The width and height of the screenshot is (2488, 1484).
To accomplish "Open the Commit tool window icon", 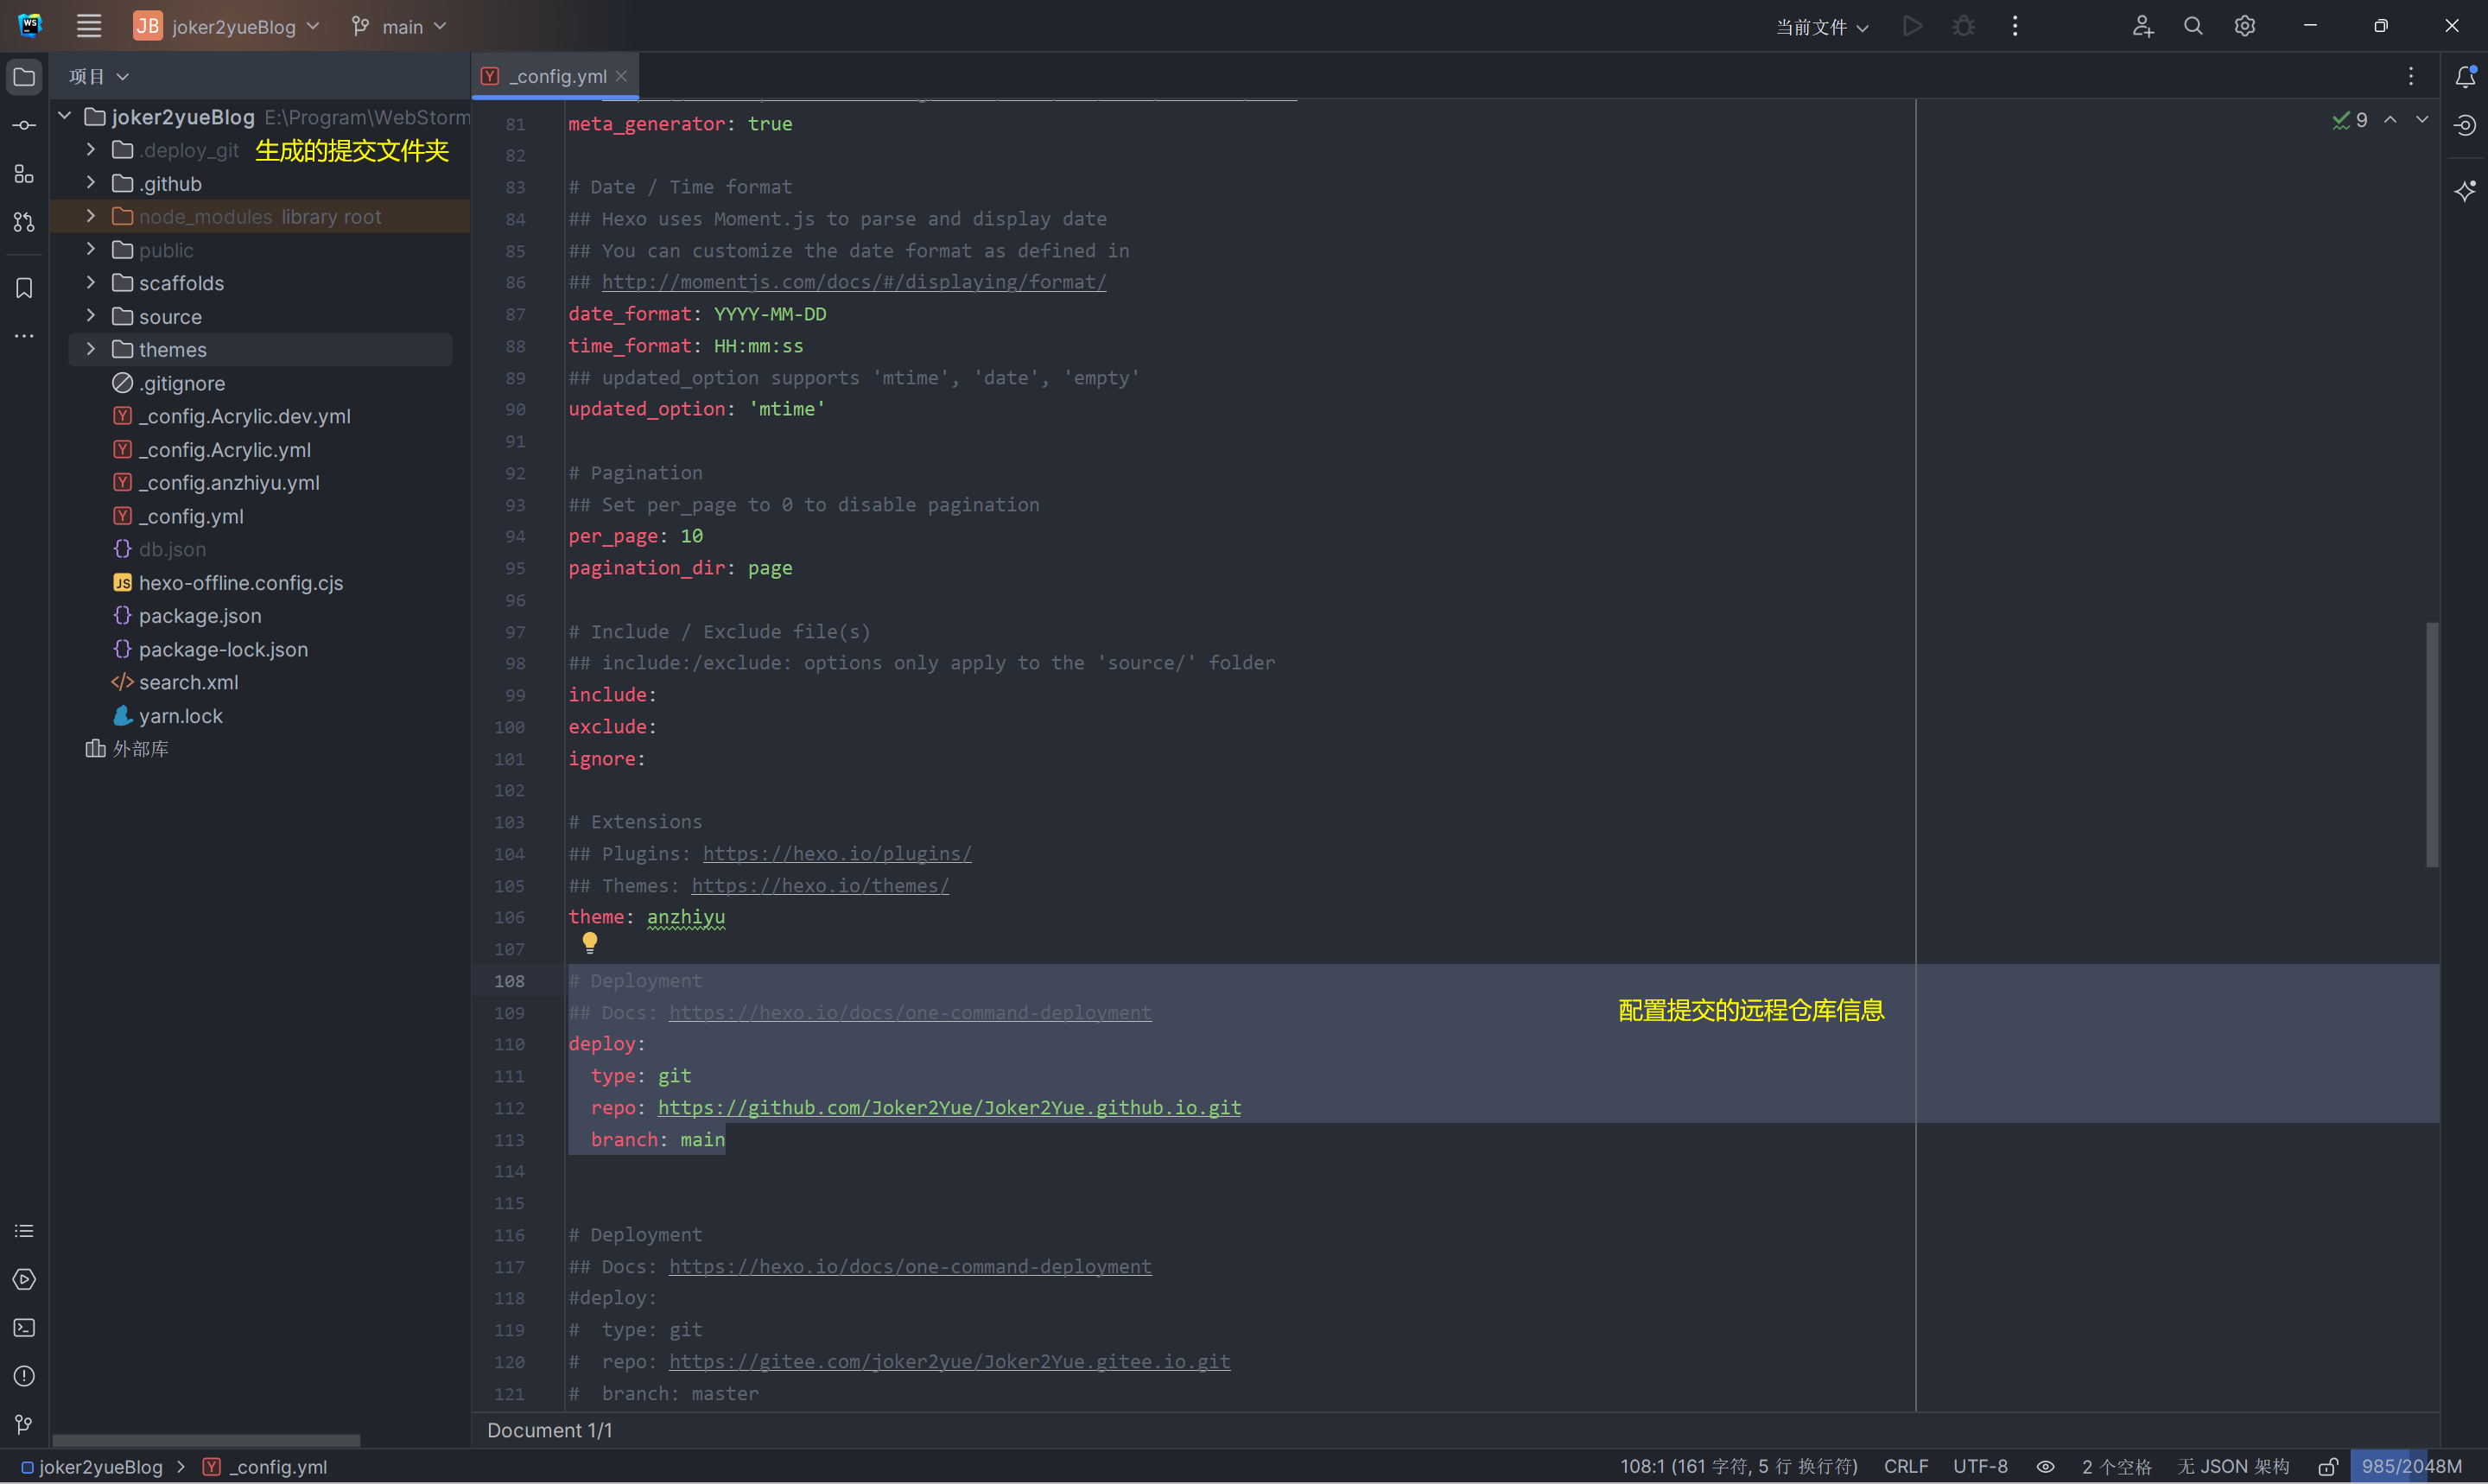I will tap(24, 125).
